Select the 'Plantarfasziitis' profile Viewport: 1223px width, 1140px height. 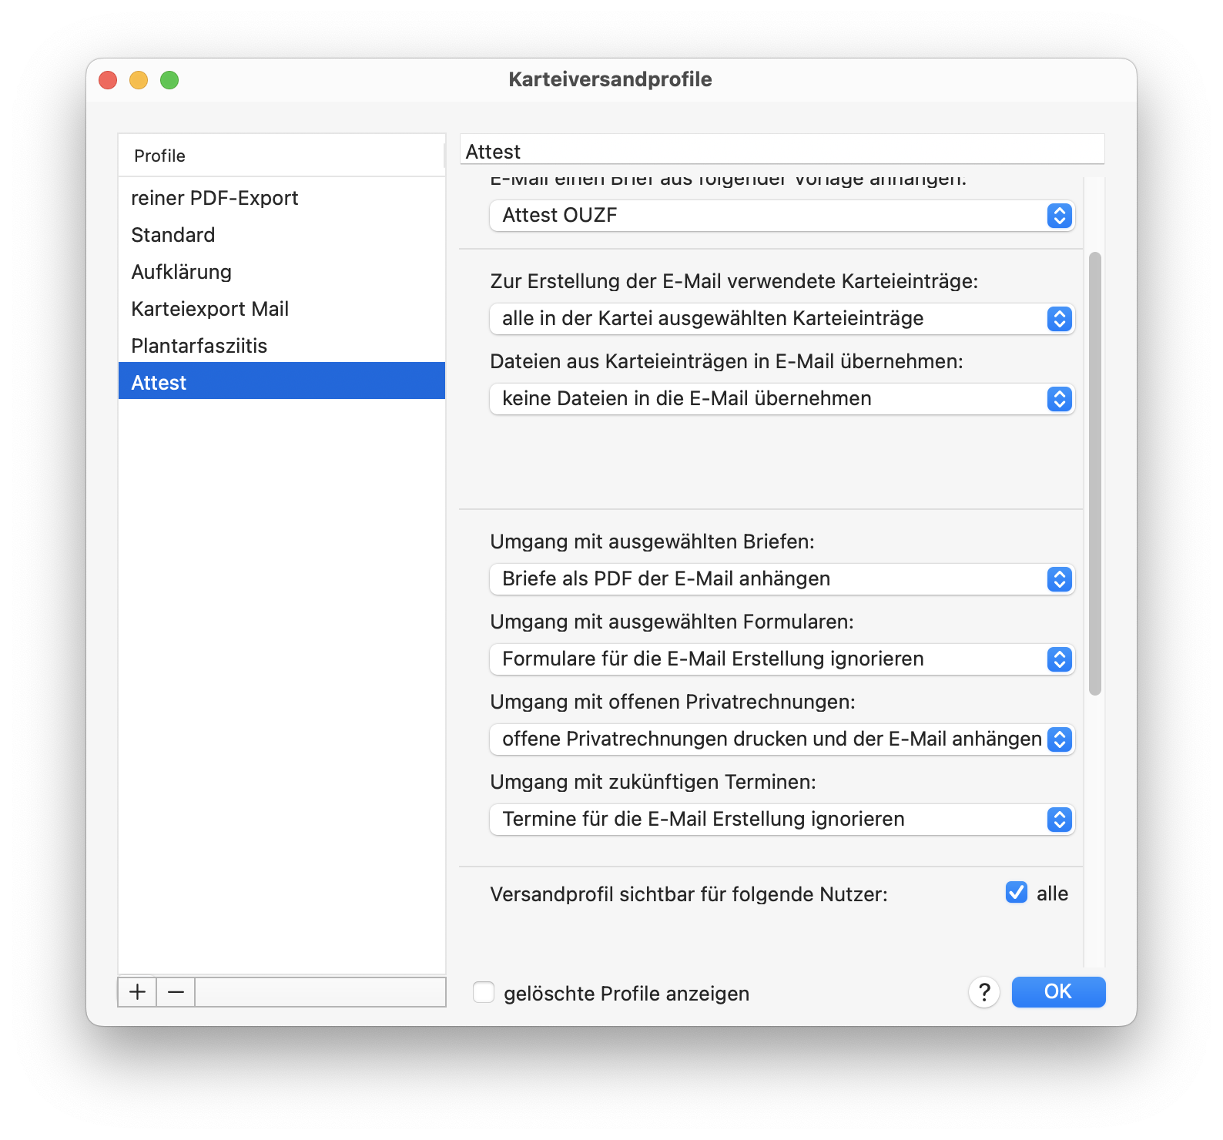[282, 346]
